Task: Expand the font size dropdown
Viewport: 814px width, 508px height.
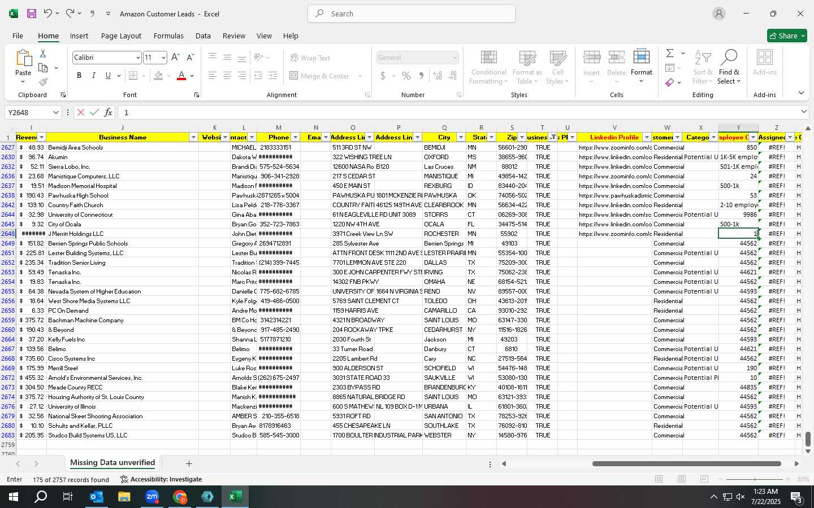Action: [x=163, y=58]
